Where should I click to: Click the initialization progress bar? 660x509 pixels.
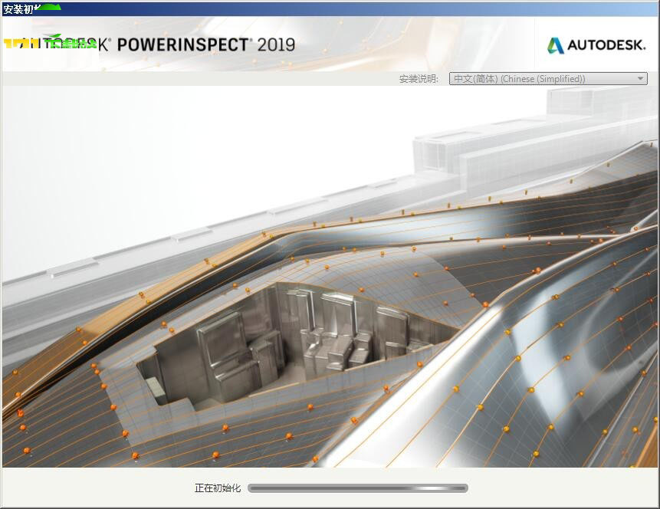point(358,488)
